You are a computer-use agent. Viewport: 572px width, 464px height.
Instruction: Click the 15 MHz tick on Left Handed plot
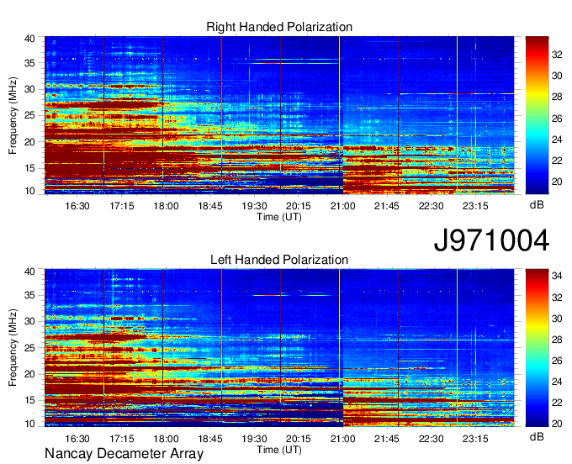pos(29,400)
